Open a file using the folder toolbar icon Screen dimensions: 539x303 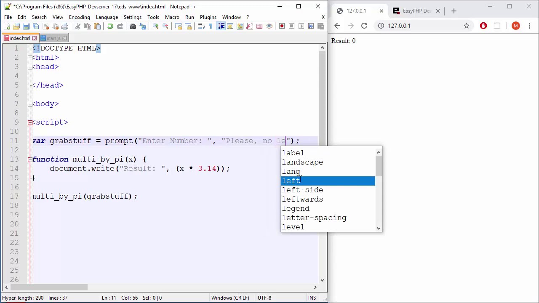coord(16,26)
